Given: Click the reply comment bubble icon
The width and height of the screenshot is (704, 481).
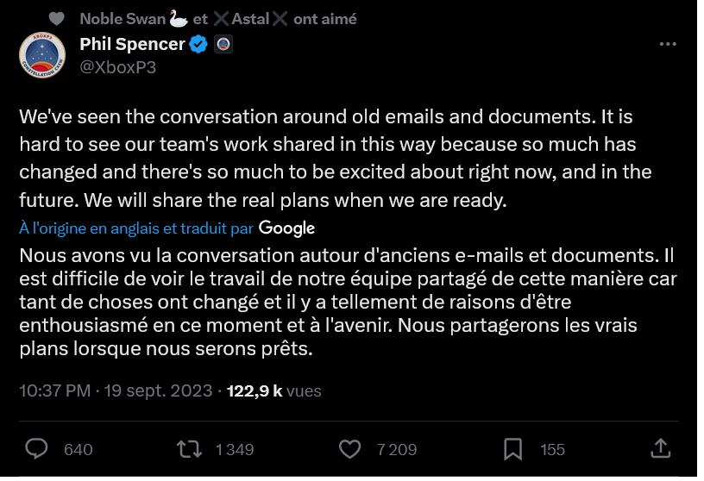Looking at the screenshot, I should [x=36, y=448].
